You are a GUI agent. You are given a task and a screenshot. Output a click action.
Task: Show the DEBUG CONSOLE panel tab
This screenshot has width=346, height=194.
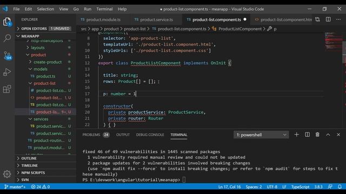pos(150,135)
